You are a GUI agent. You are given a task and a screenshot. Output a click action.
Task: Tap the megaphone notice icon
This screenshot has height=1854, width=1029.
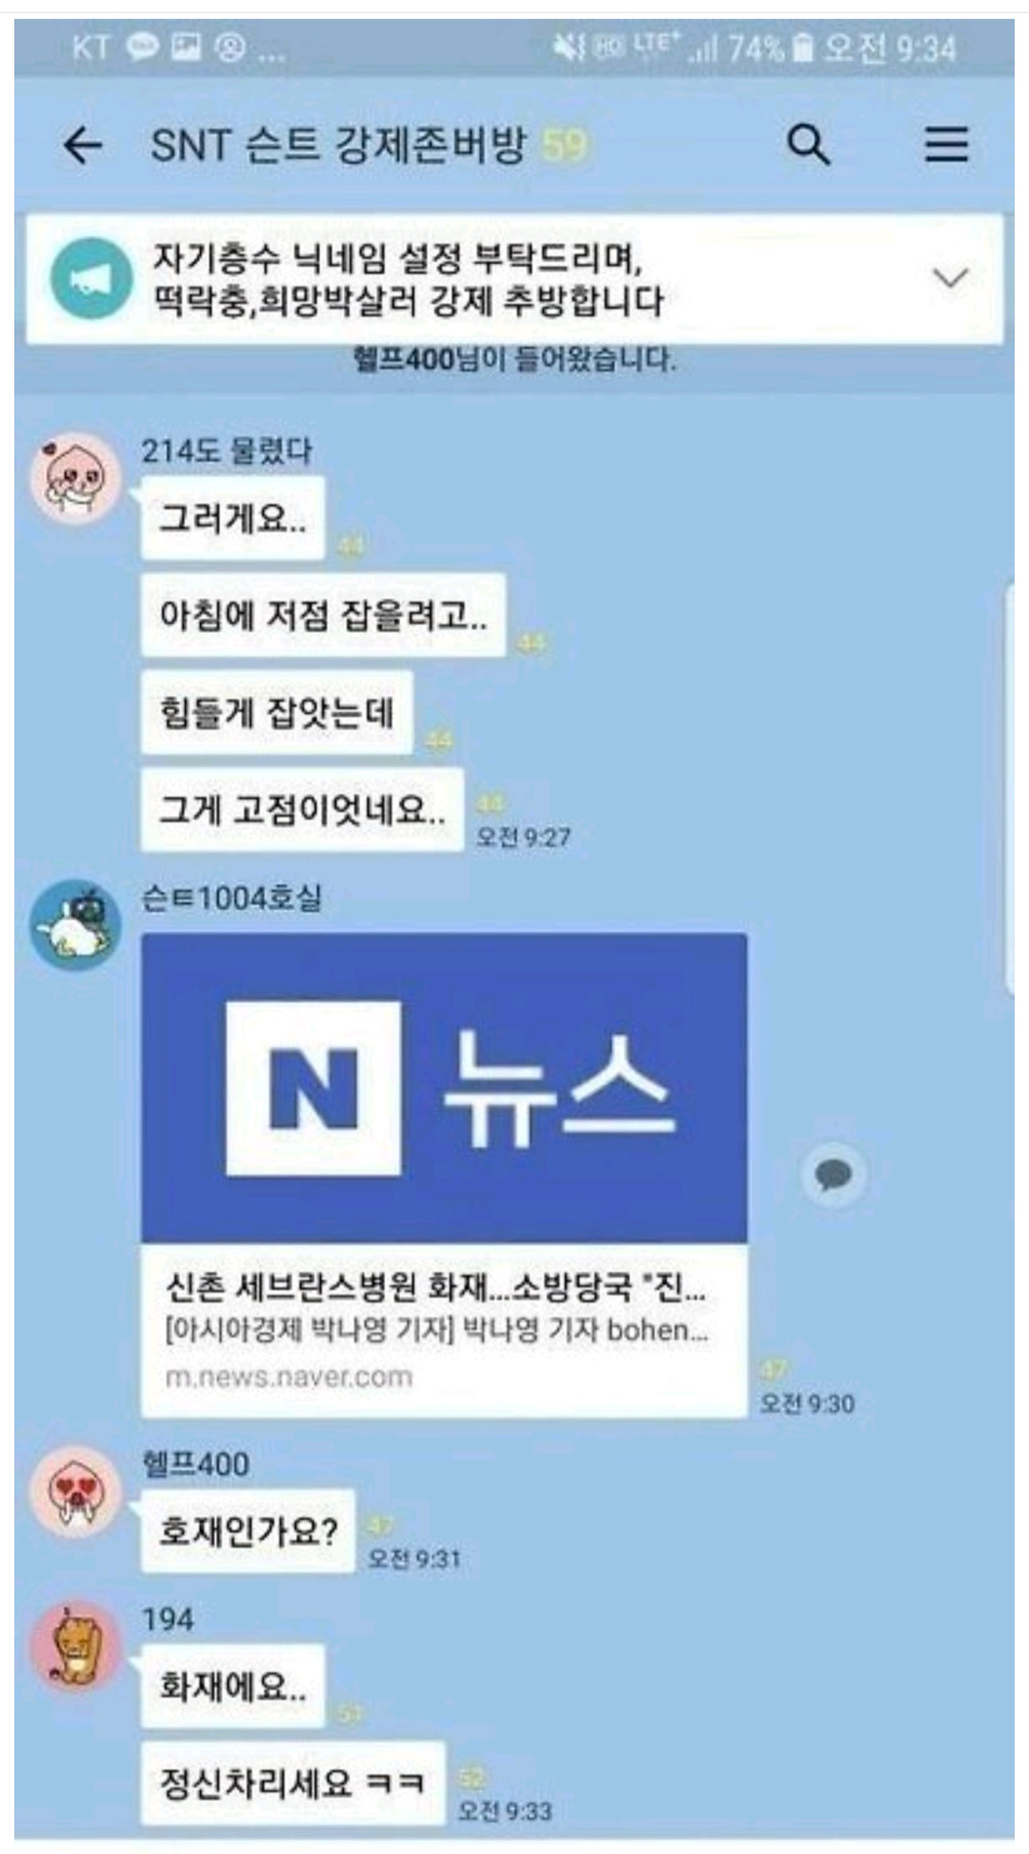click(91, 279)
